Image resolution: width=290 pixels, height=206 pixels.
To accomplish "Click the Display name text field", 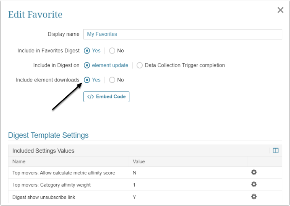I will pyautogui.click(x=182, y=34).
